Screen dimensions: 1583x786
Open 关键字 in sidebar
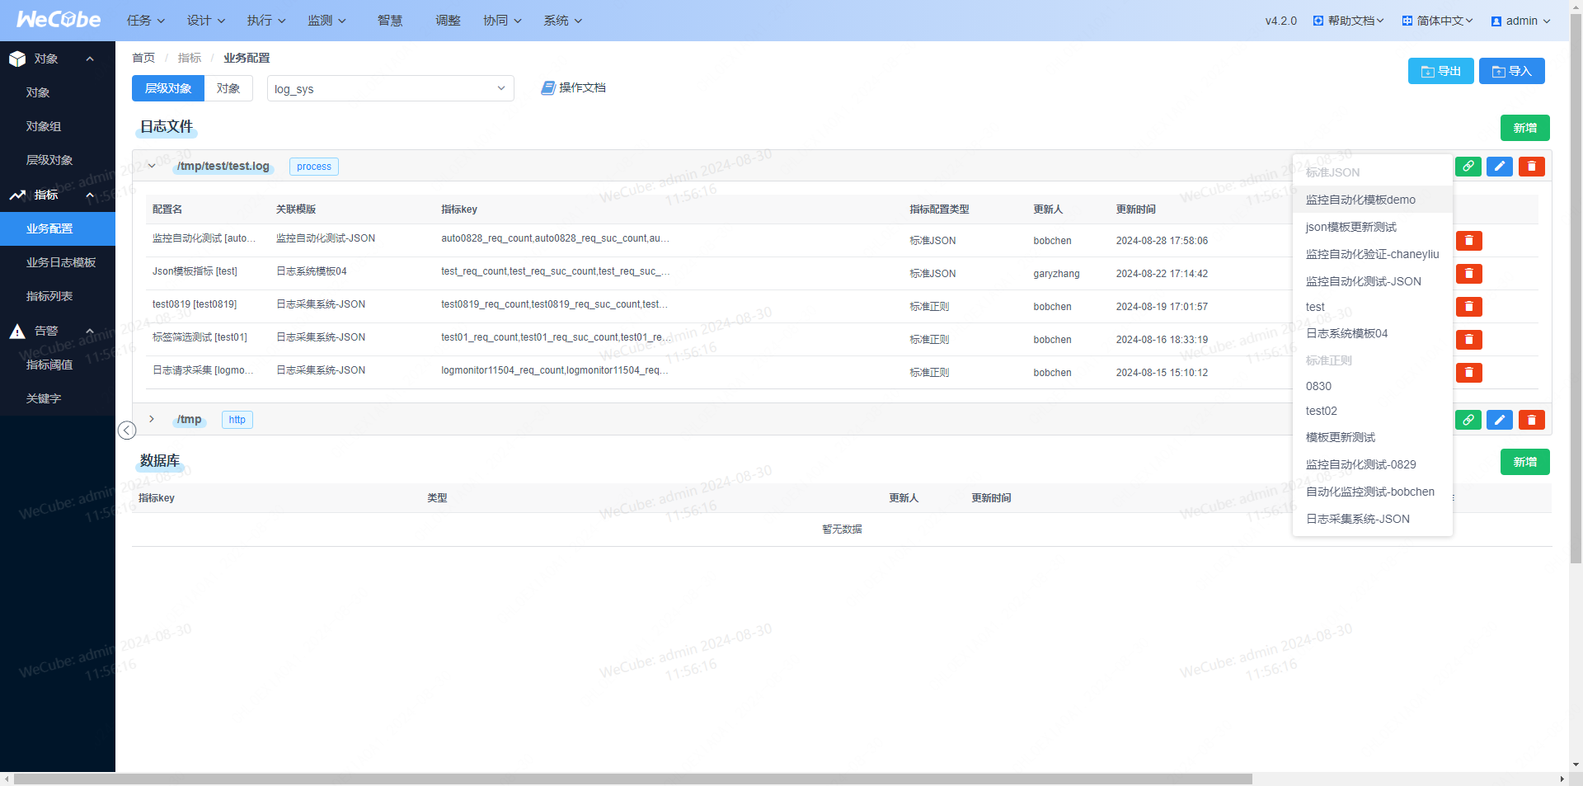click(x=58, y=398)
